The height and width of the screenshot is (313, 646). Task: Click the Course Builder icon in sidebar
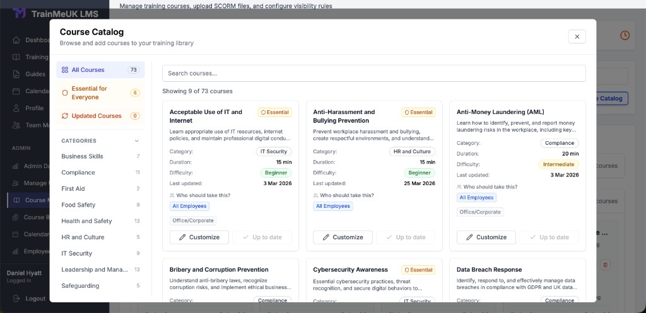pyautogui.click(x=15, y=217)
